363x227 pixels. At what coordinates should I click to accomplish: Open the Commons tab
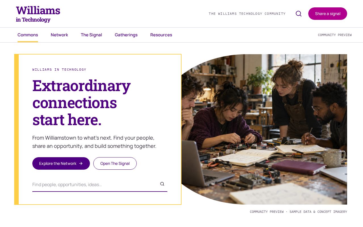point(28,35)
